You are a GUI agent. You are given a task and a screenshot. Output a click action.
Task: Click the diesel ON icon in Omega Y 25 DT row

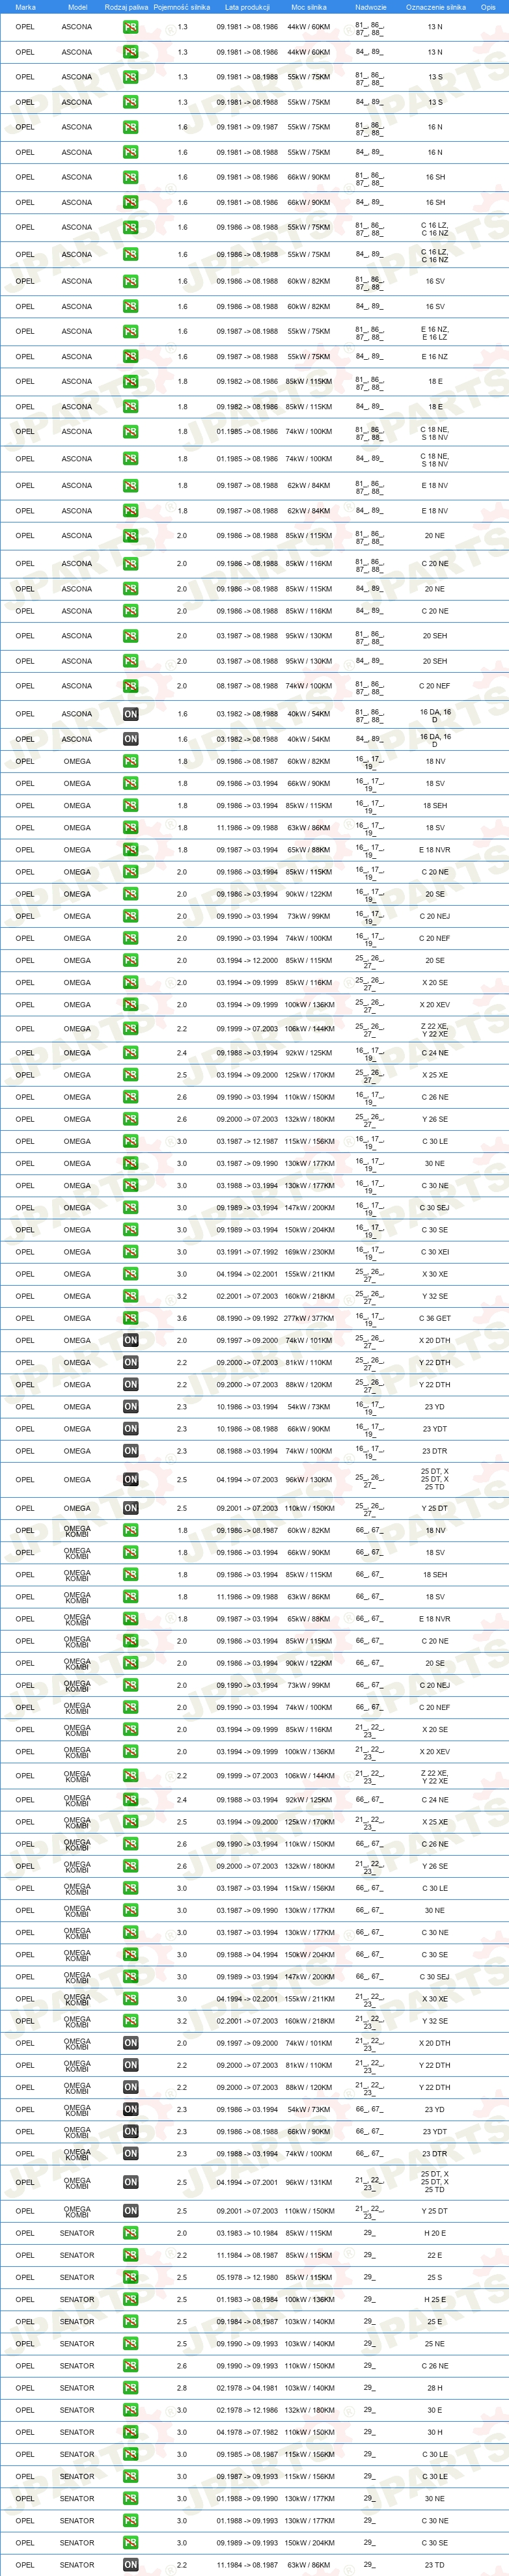(x=131, y=1508)
